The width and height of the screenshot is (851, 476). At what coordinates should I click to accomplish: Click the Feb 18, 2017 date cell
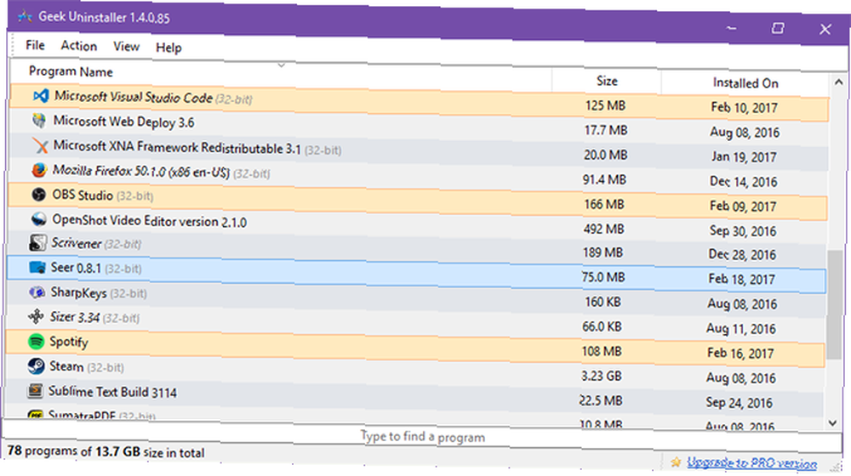click(741, 279)
